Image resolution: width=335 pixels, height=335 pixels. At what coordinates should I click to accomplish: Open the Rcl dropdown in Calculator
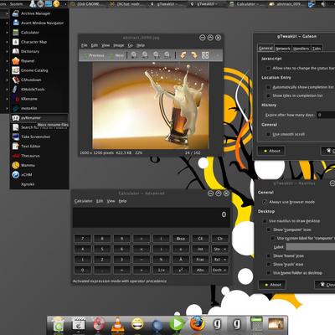tap(220, 260)
